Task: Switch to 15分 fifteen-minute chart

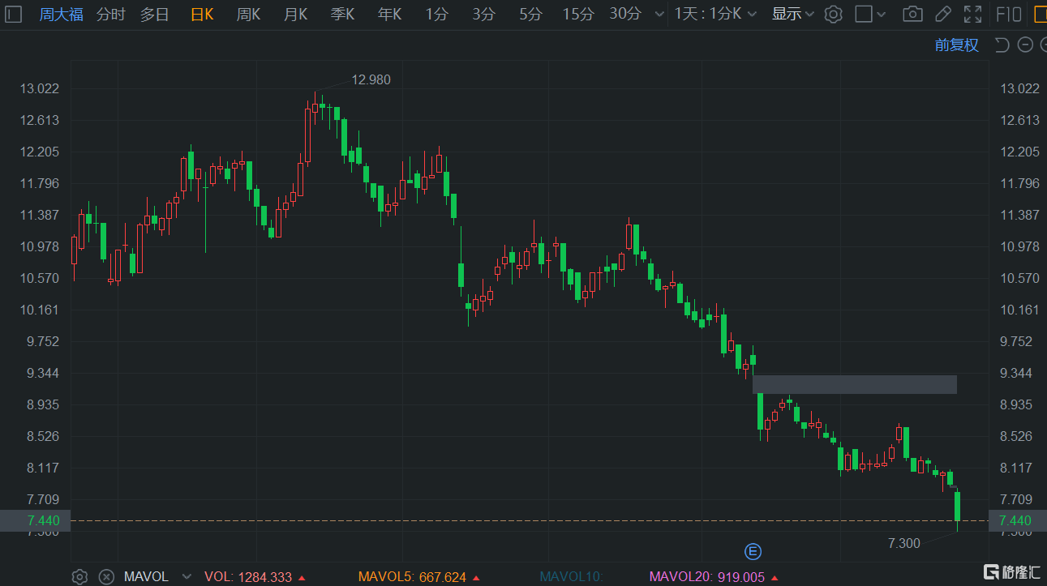Action: pyautogui.click(x=578, y=14)
